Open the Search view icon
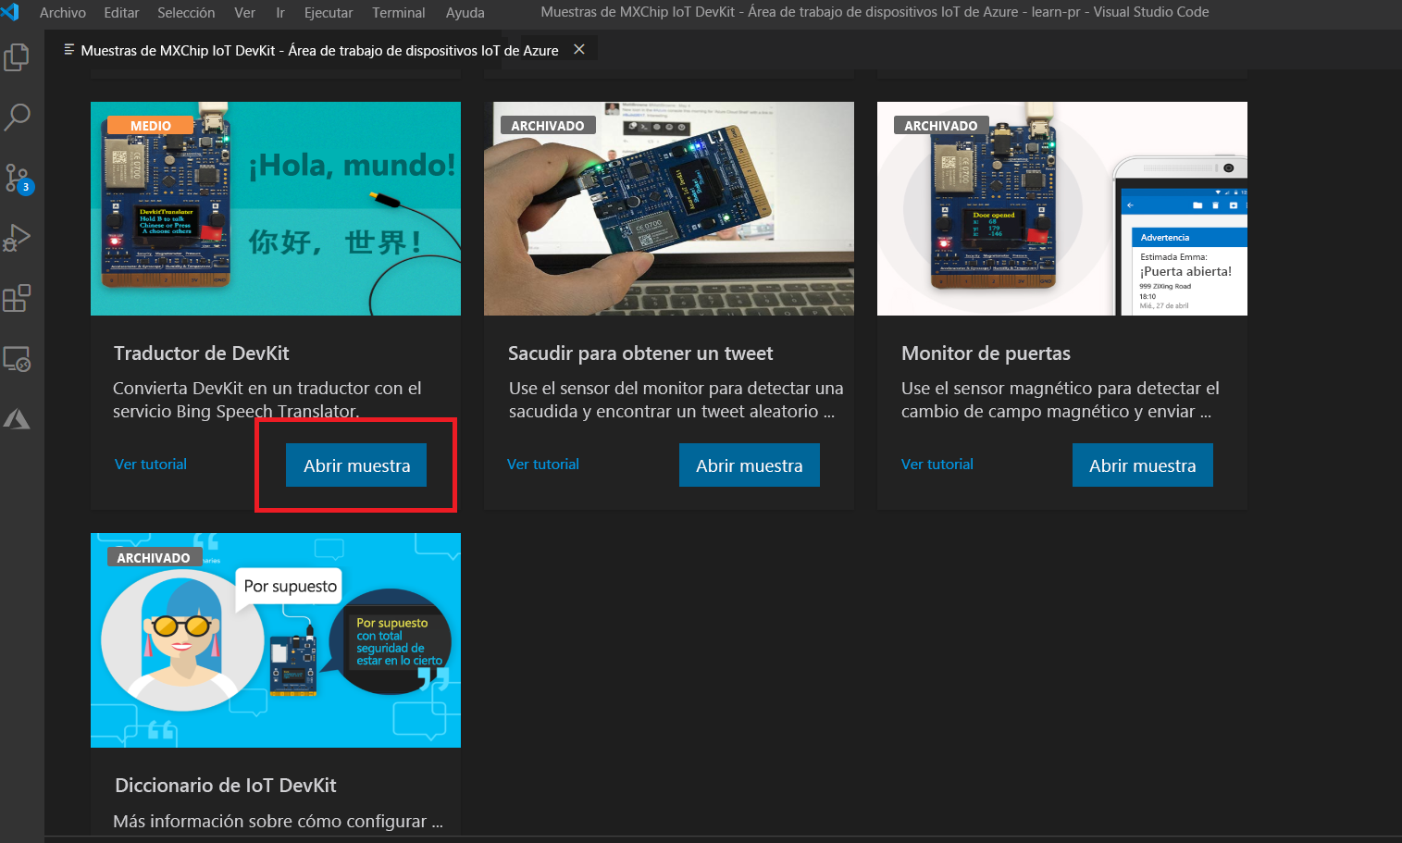The height and width of the screenshot is (843, 1402). pyautogui.click(x=17, y=117)
